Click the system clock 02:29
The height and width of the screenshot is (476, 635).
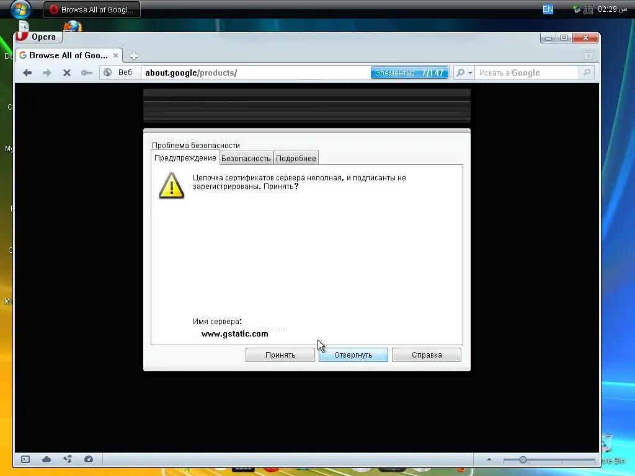coord(612,9)
